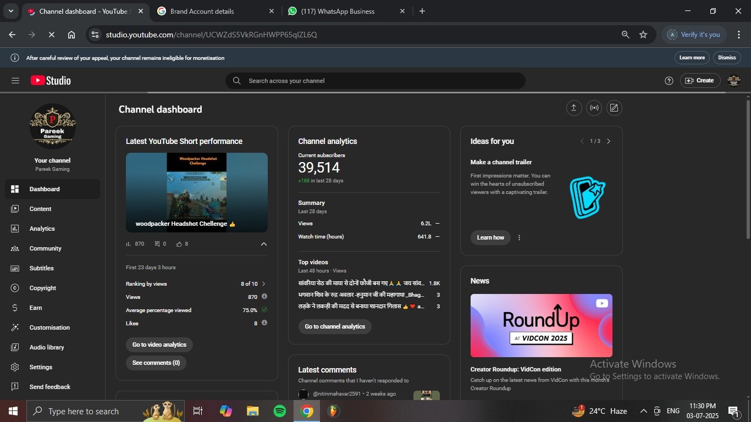The image size is (751, 422).
Task: Click the Learn how button
Action: [x=490, y=237]
